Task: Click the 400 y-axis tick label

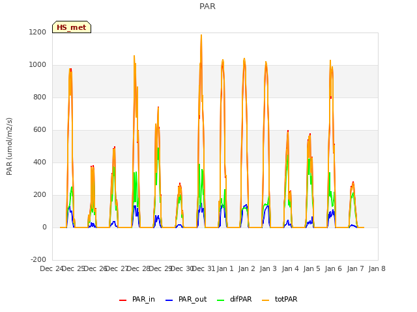Action: pos(40,162)
